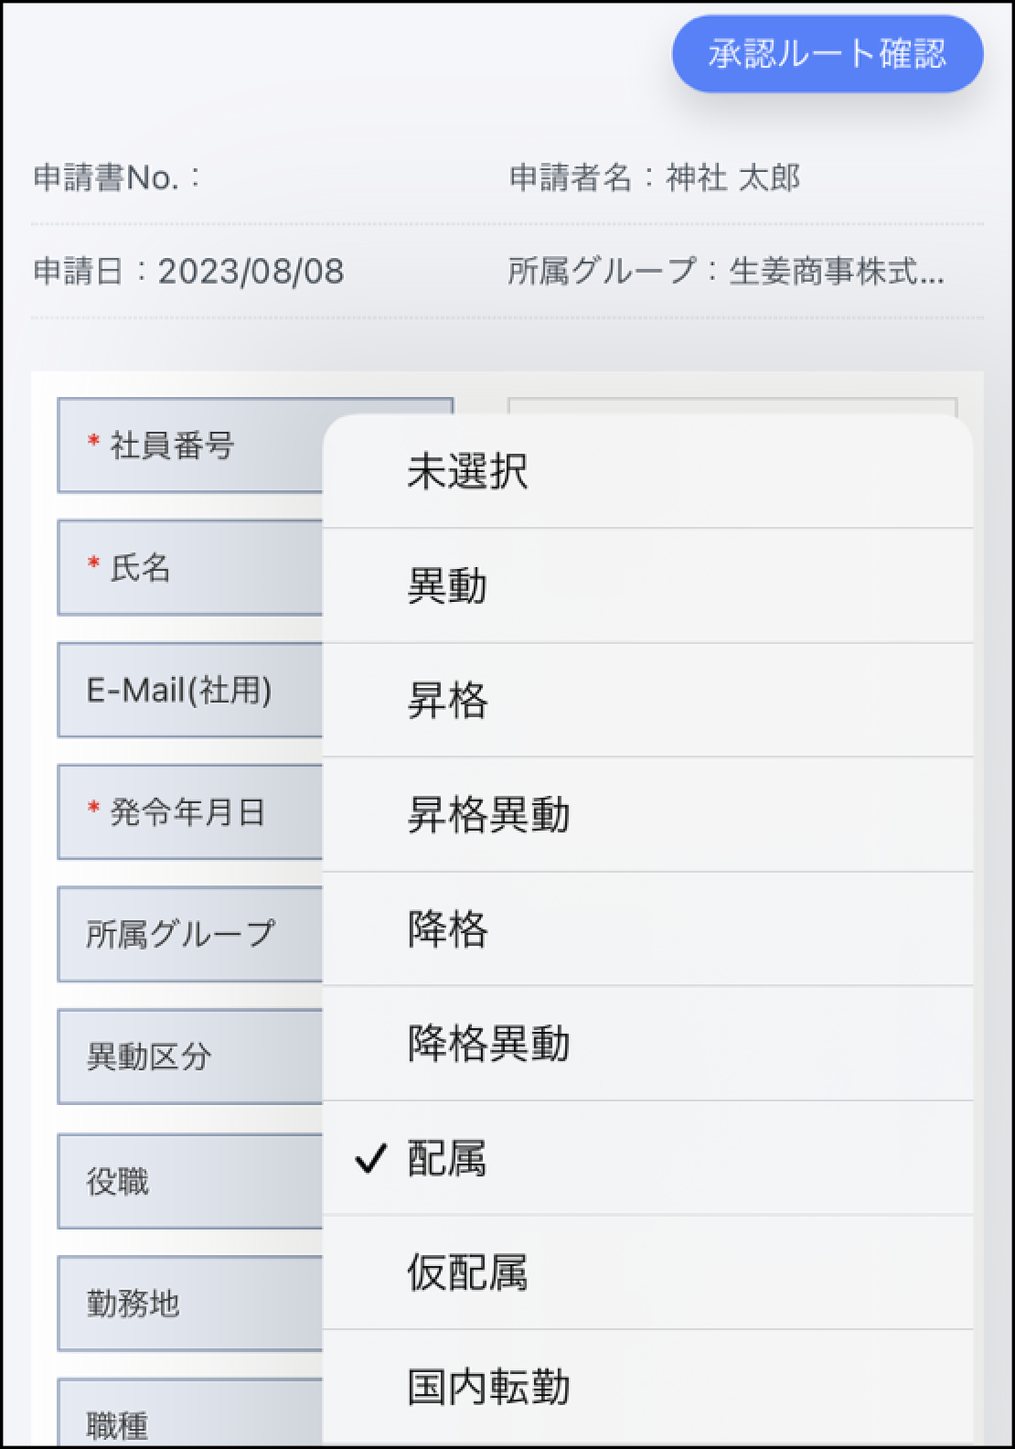This screenshot has height=1449, width=1015.
Task: Click the 発令年月日 field label
Action: click(187, 811)
